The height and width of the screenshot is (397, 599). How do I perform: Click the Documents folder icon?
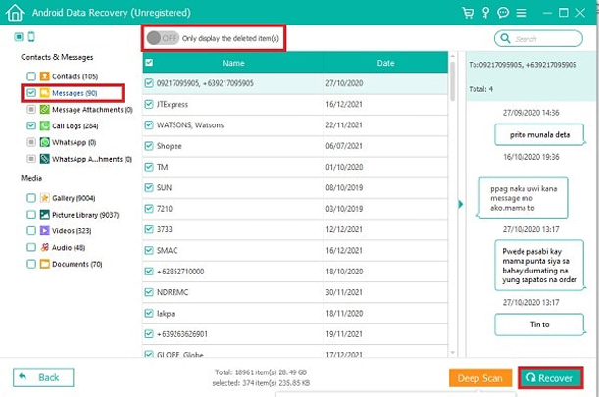click(x=45, y=264)
